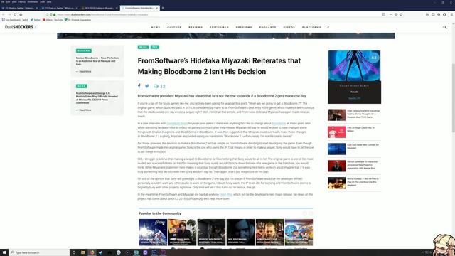455x256 pixels.
Task: Open the browser Bookmarks menu
Action: click(33, 1)
